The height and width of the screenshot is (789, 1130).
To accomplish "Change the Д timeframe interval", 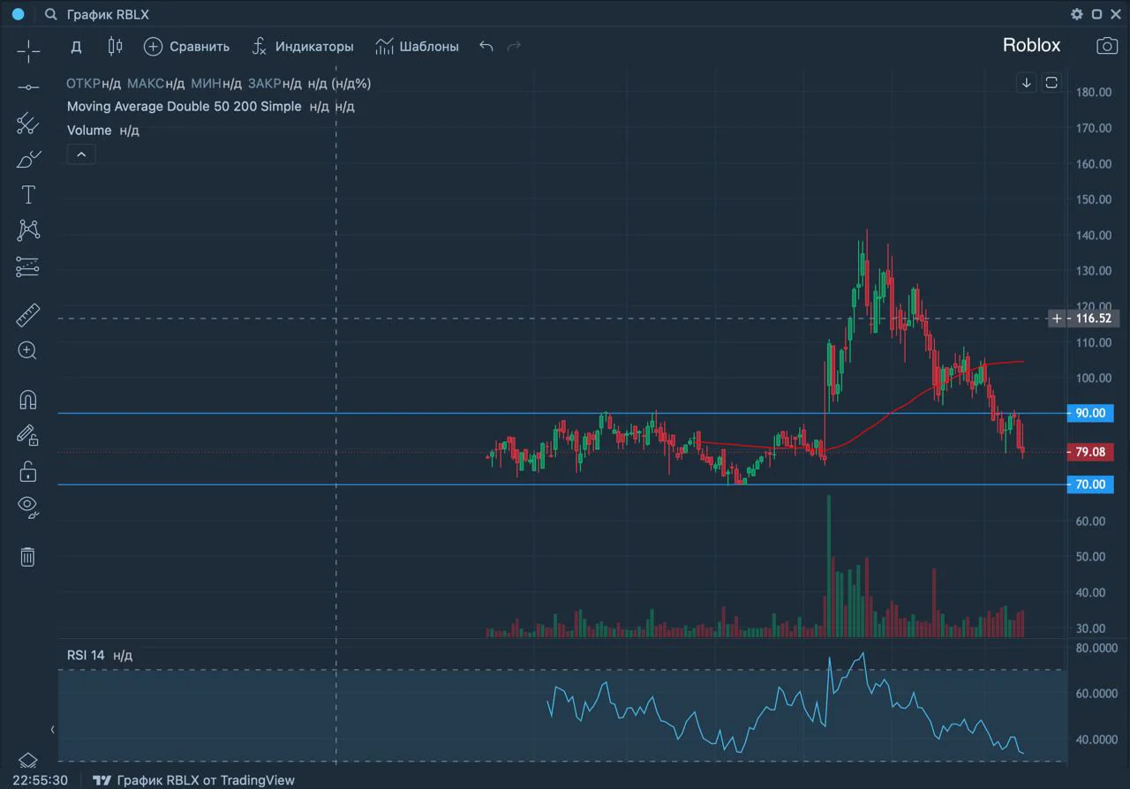I will 77,47.
